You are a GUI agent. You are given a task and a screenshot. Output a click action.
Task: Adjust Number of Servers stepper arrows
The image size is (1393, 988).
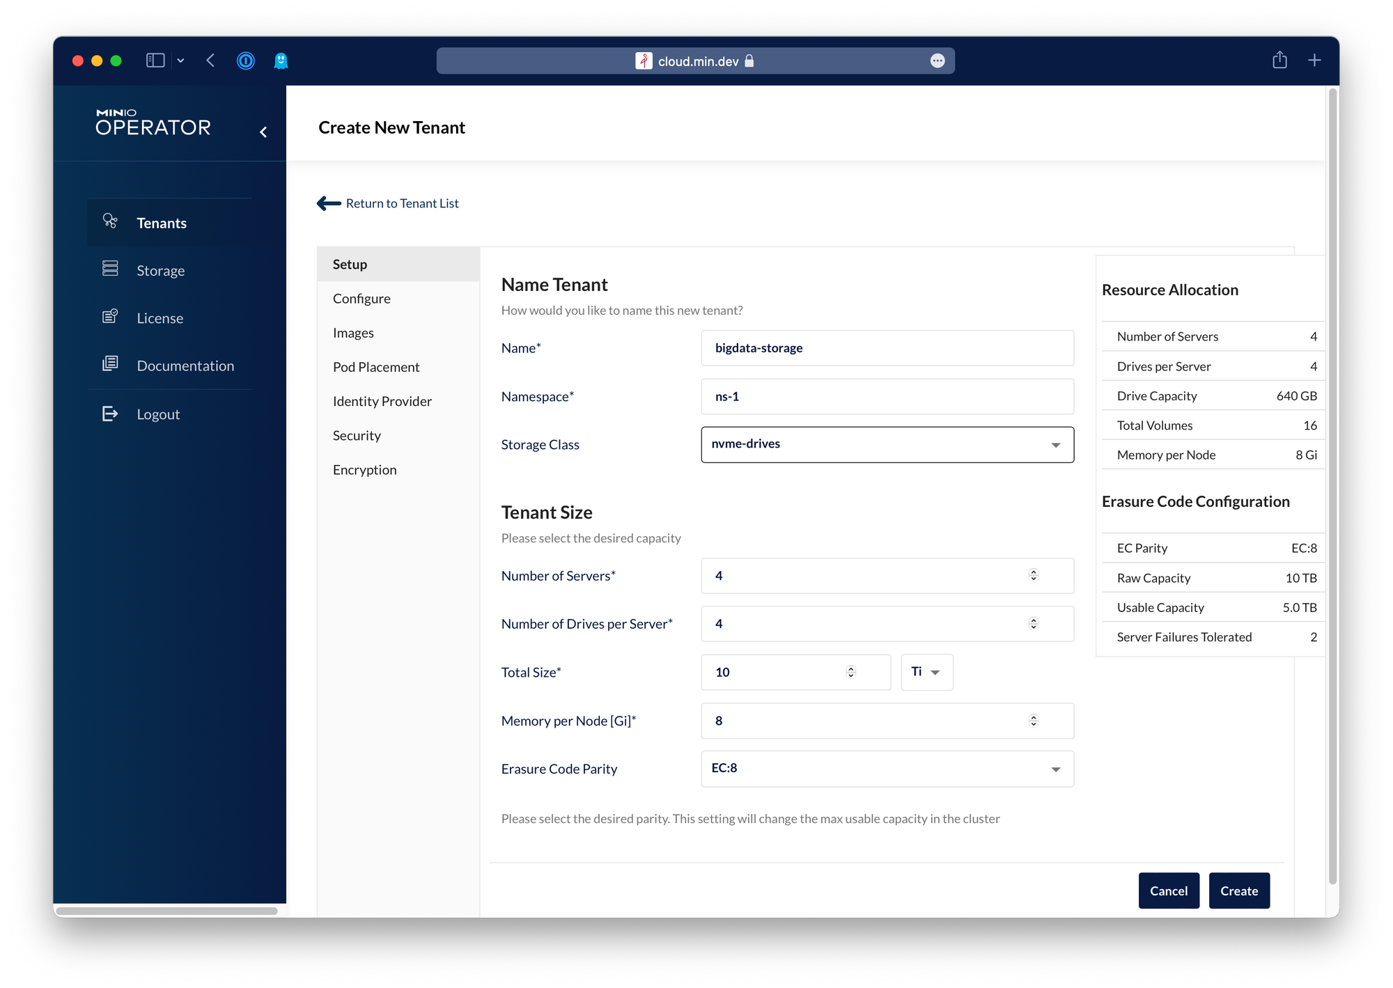pos(1033,575)
